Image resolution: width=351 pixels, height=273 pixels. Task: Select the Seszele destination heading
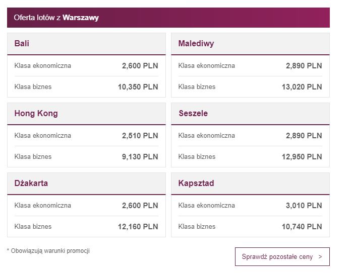pos(193,114)
